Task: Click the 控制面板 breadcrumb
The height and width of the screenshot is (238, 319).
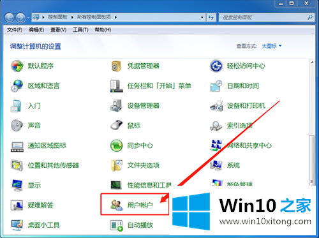Action: click(x=57, y=17)
